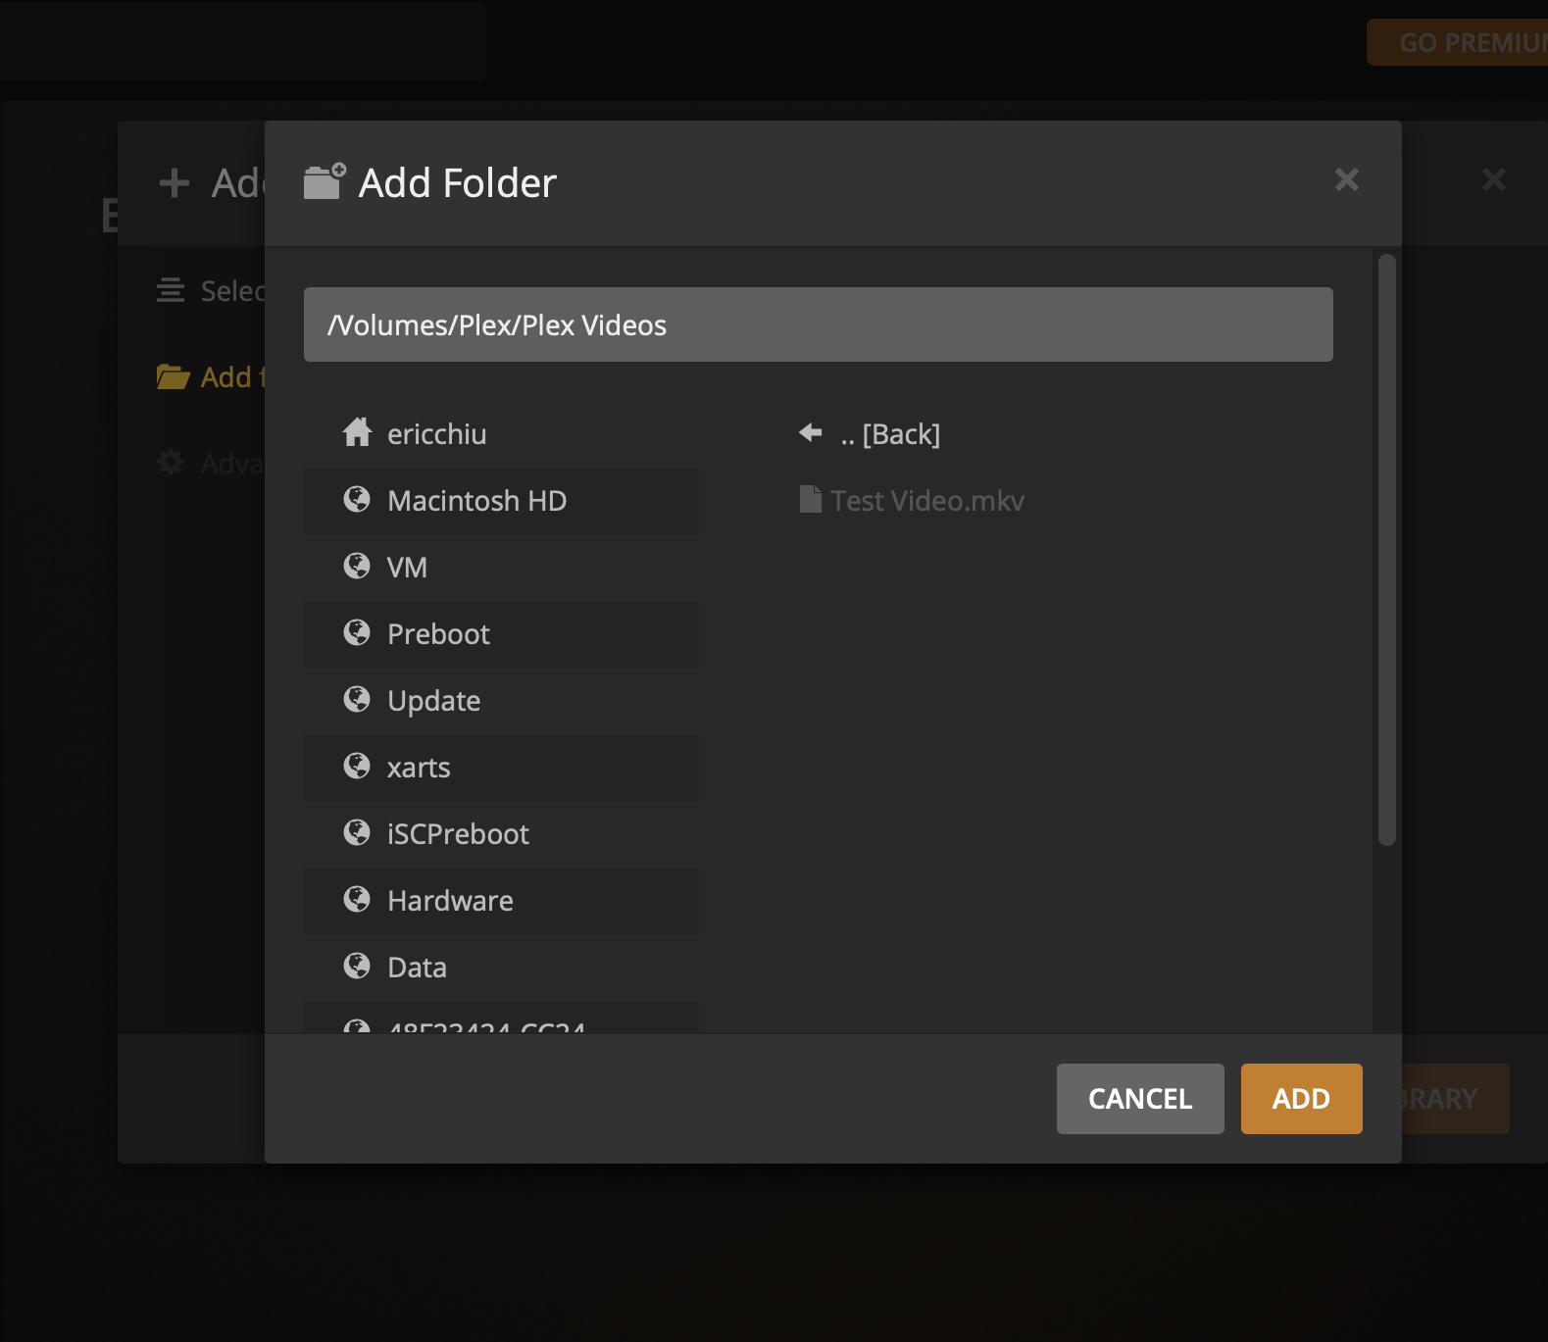Open the Select type step in Add Library

[211, 291]
